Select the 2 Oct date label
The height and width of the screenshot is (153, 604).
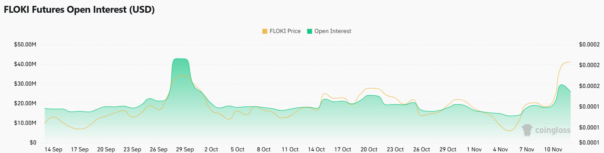pyautogui.click(x=211, y=149)
